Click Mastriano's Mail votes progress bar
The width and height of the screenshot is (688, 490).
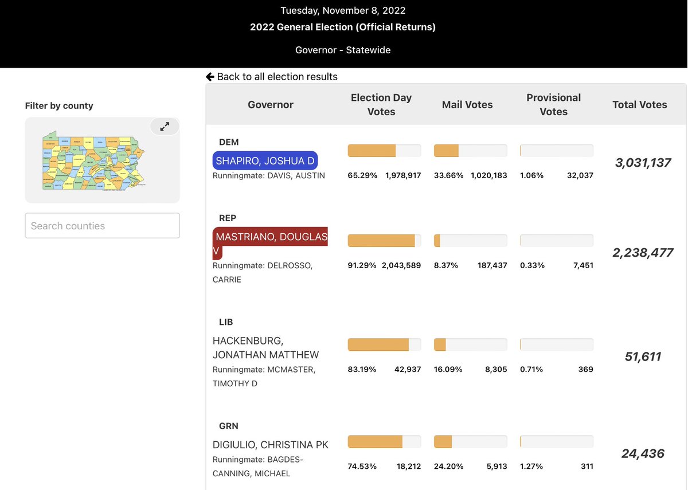point(470,241)
